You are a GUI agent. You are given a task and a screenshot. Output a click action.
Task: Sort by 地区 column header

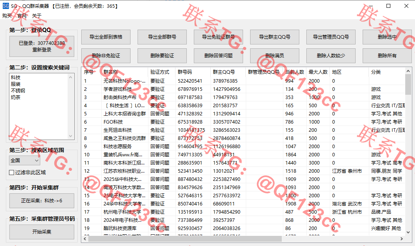pyautogui.click(x=349, y=72)
